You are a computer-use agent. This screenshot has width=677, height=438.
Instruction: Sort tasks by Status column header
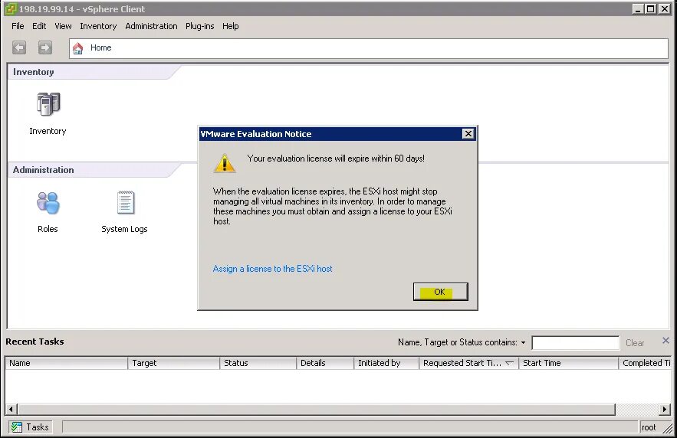coord(258,363)
